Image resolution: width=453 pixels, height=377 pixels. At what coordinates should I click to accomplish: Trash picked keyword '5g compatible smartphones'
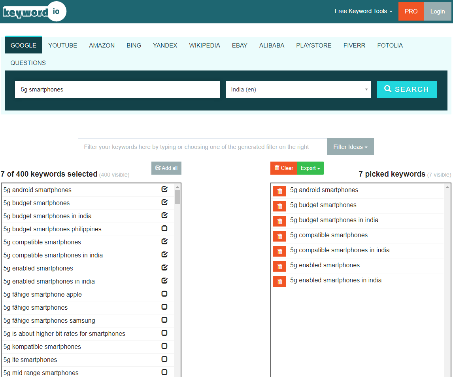(x=279, y=236)
